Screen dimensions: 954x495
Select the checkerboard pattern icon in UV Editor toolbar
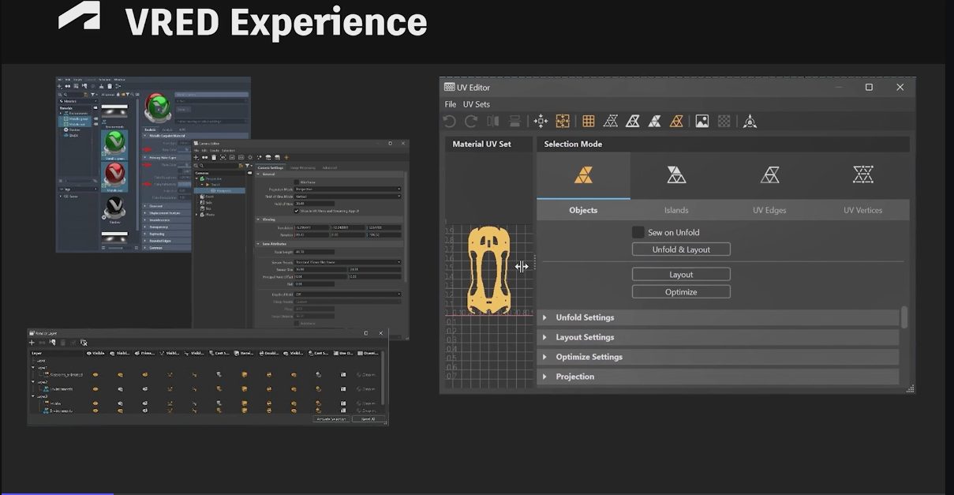tap(724, 121)
